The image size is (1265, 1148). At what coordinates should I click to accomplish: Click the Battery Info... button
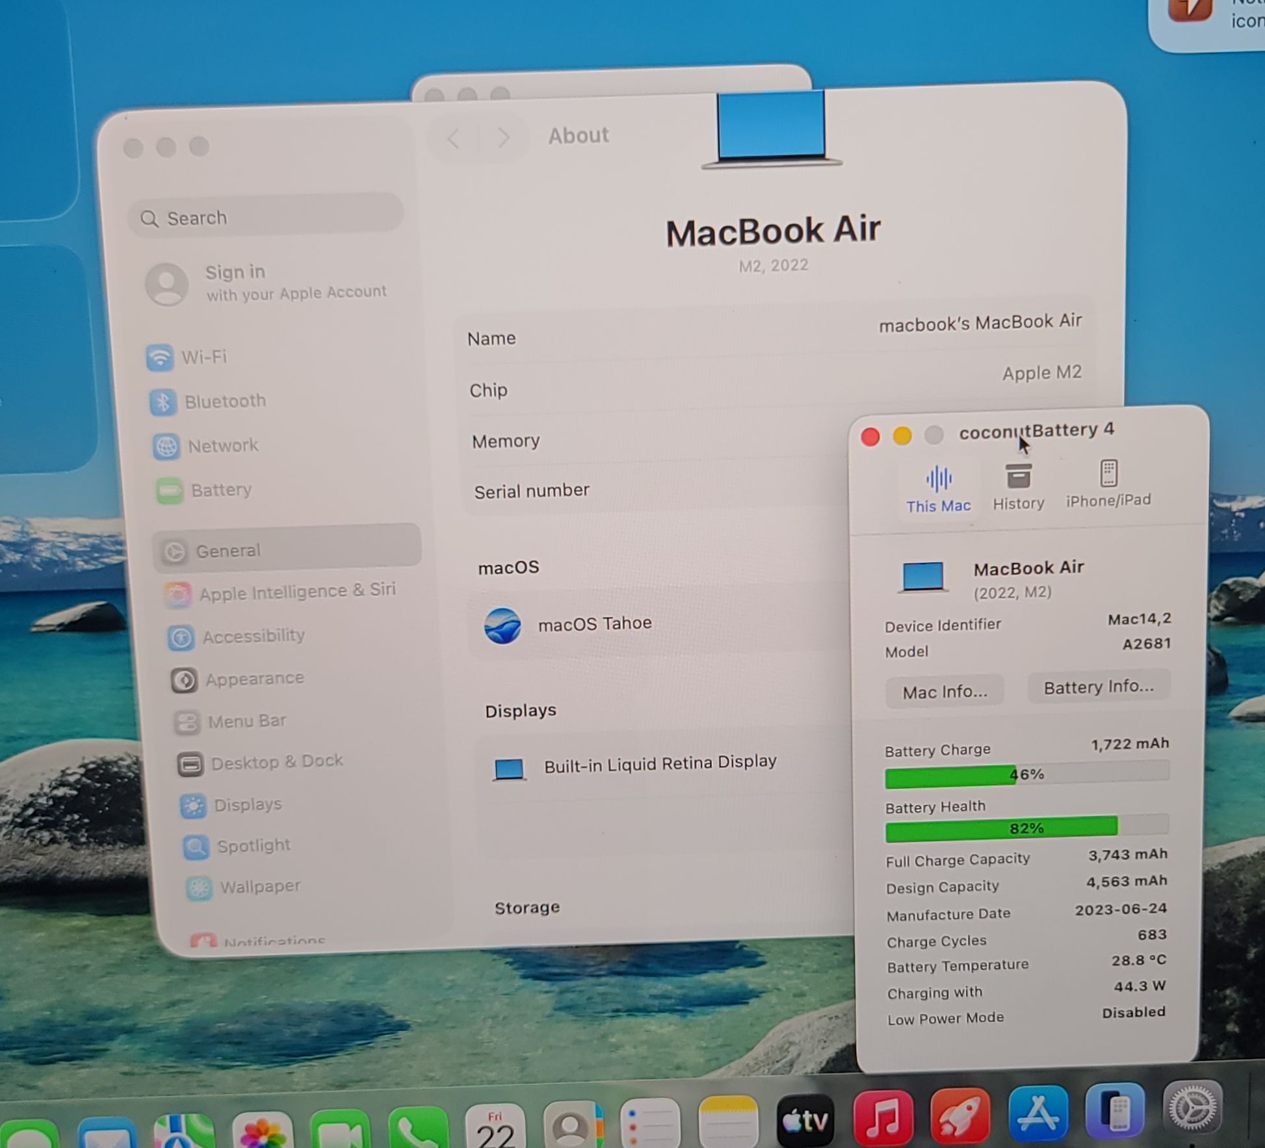(1099, 687)
